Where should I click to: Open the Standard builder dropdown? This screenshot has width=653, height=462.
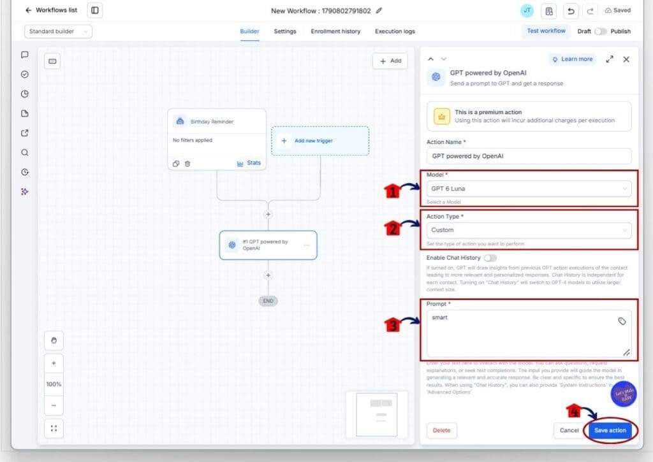tap(58, 31)
